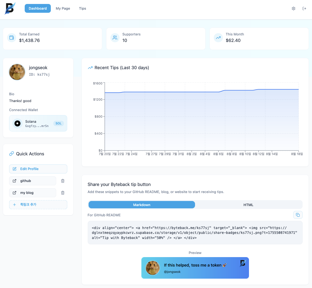Click the tip button preview banner
This screenshot has height=288, width=312.
195,268
